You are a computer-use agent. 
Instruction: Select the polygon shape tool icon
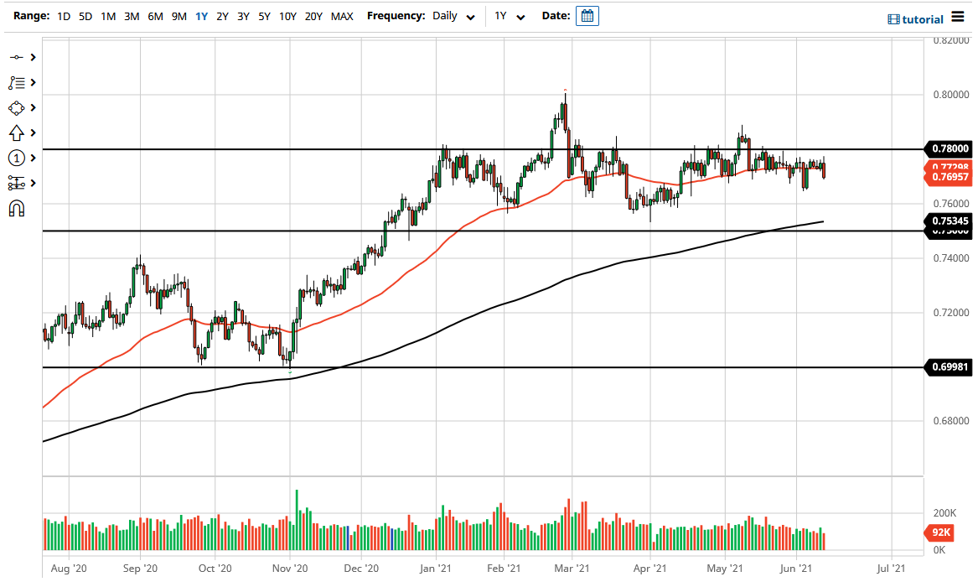click(x=17, y=108)
